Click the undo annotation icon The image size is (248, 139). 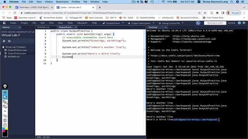[x=5, y=116]
